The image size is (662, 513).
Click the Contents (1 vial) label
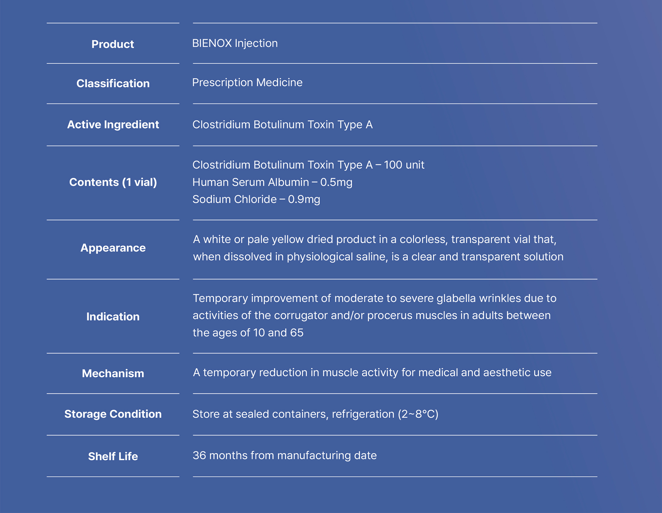point(113,182)
